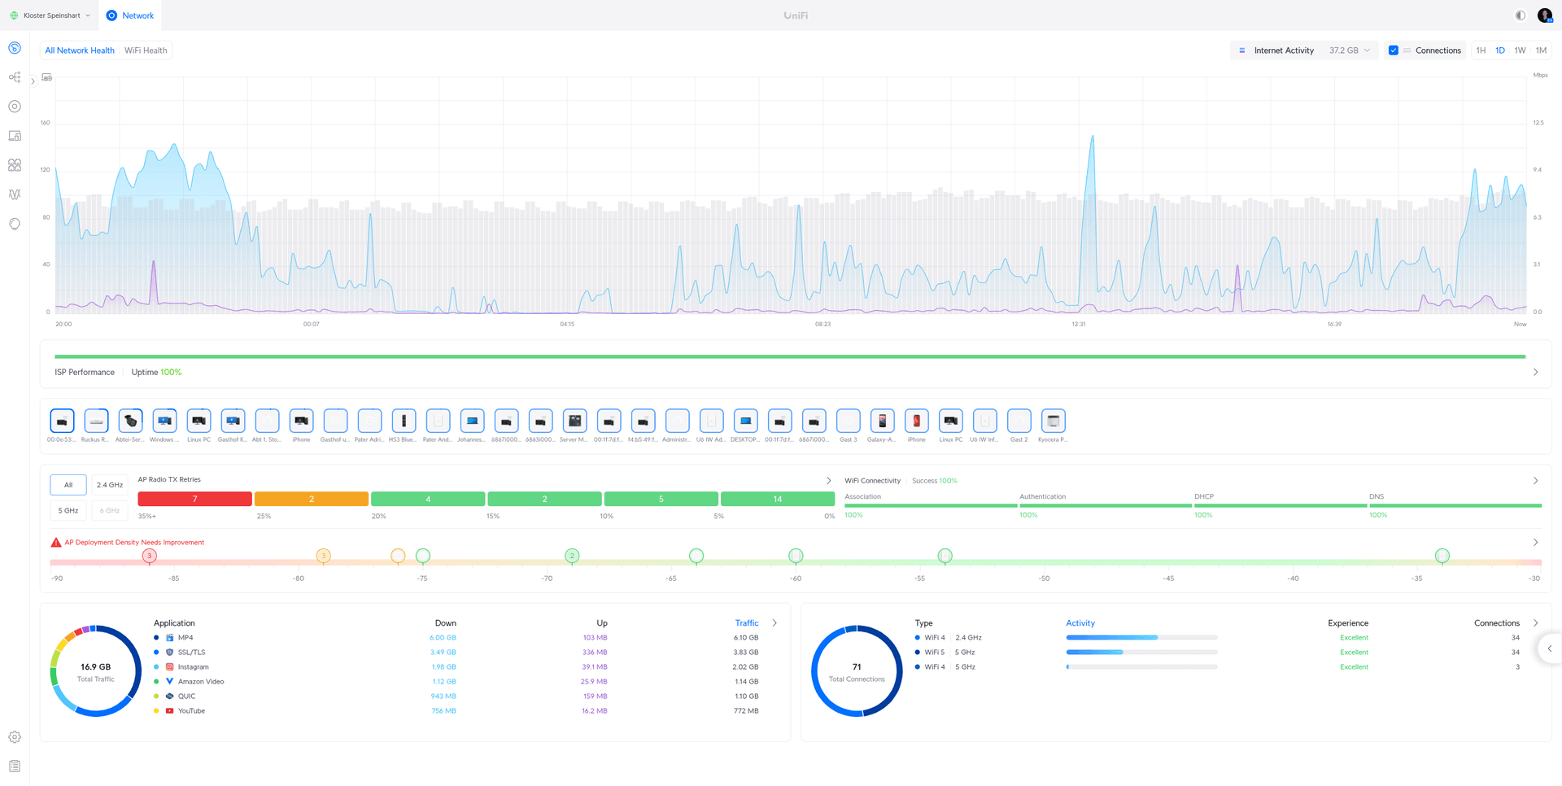Uncheck the Connections checkbox
The image size is (1562, 786).
click(1394, 50)
